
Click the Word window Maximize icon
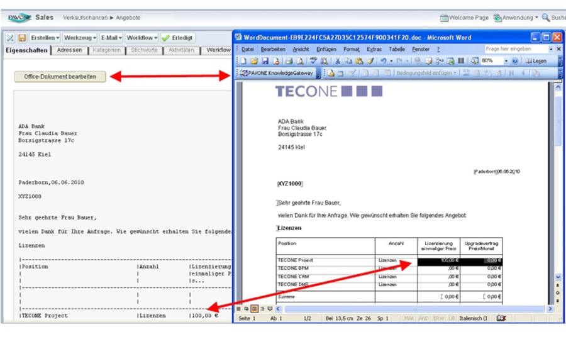[547, 38]
